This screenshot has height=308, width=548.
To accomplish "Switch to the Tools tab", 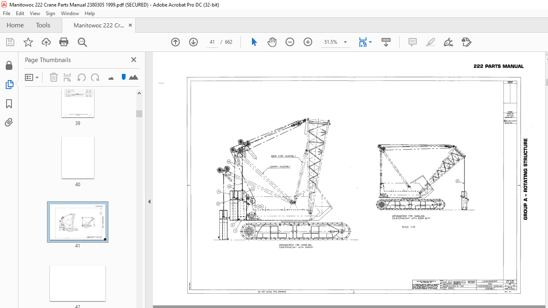I will point(43,25).
